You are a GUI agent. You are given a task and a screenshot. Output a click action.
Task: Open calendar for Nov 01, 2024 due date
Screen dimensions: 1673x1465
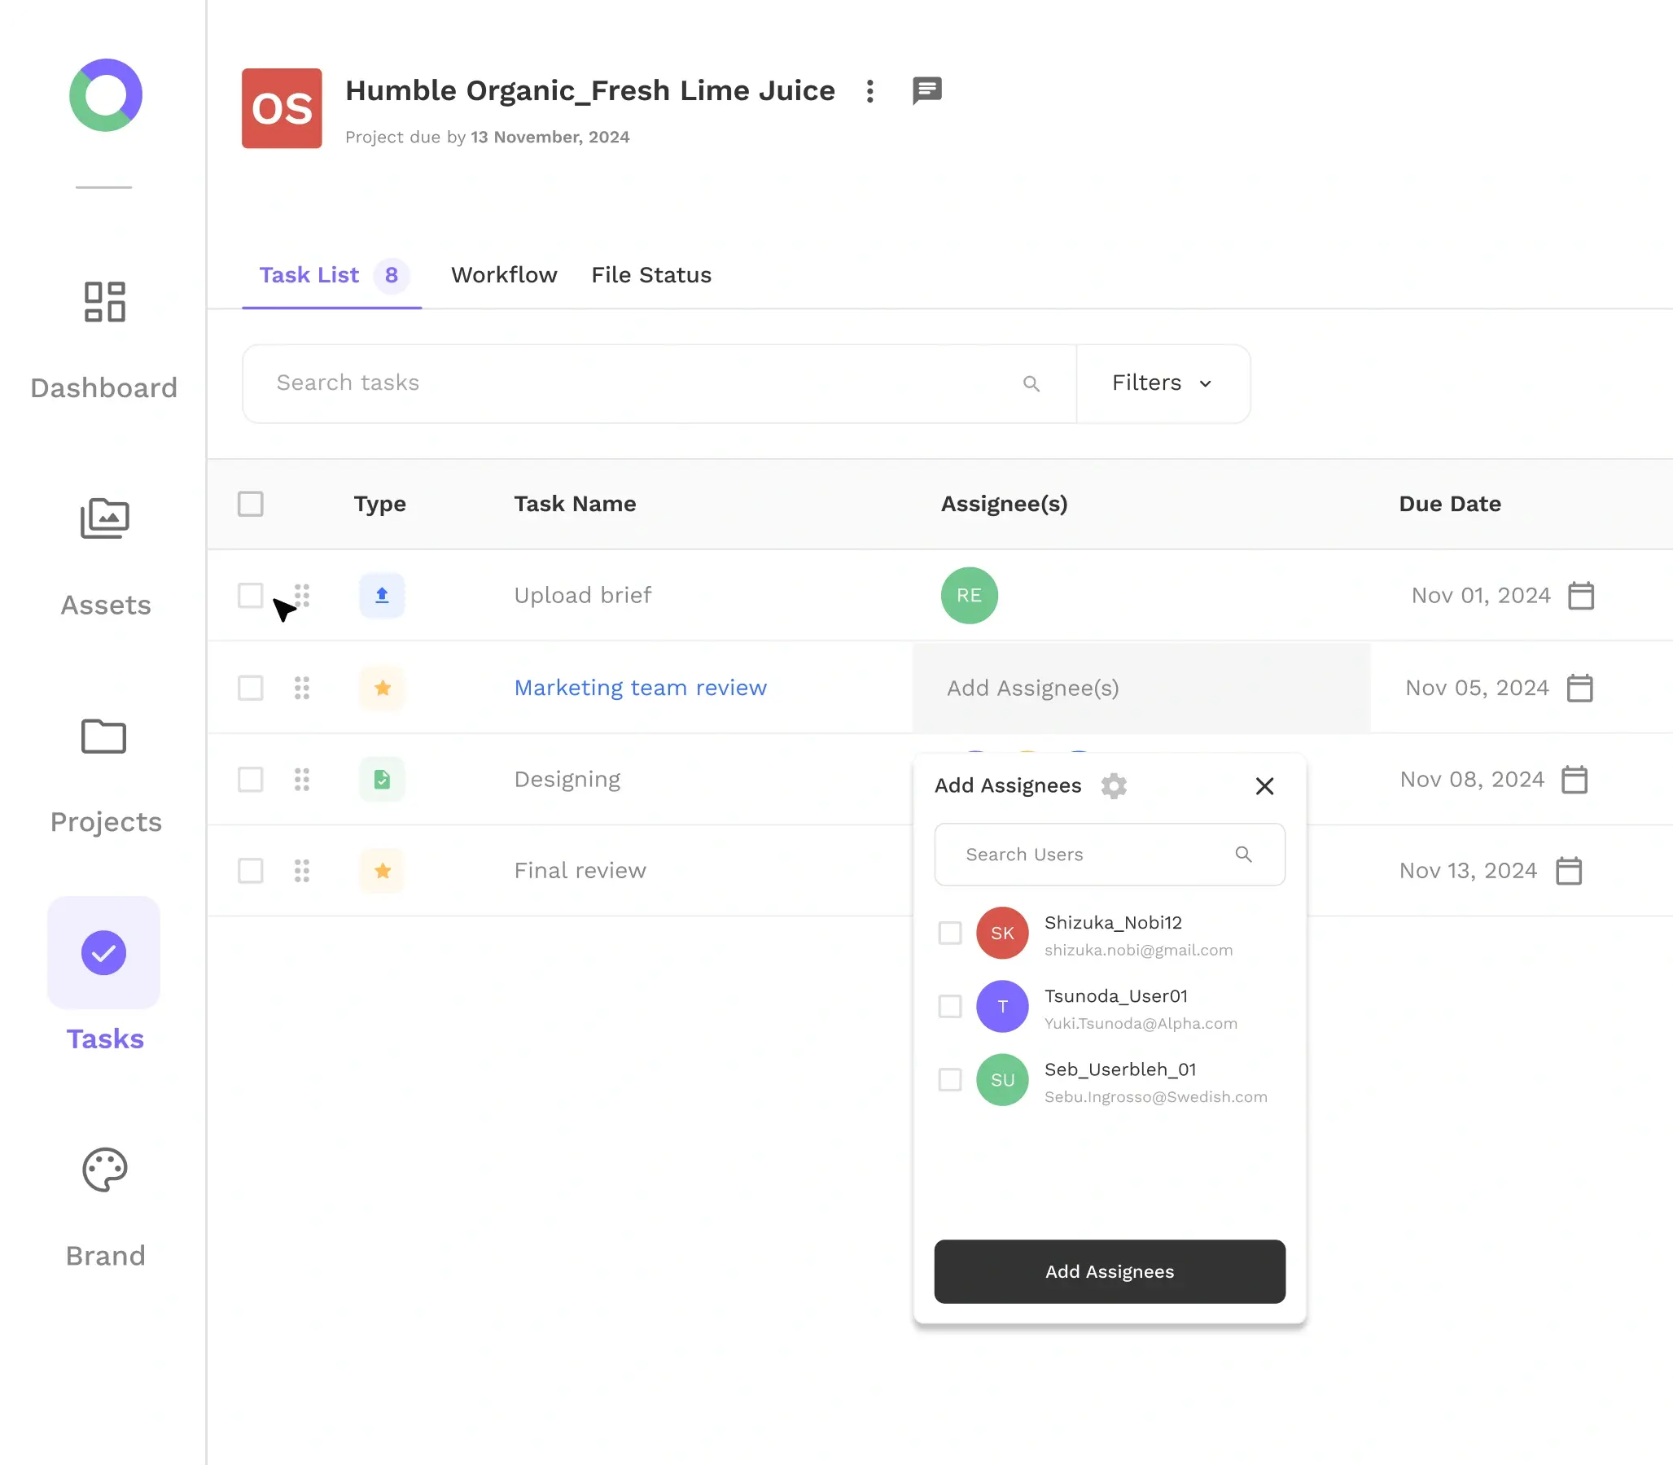[1581, 595]
